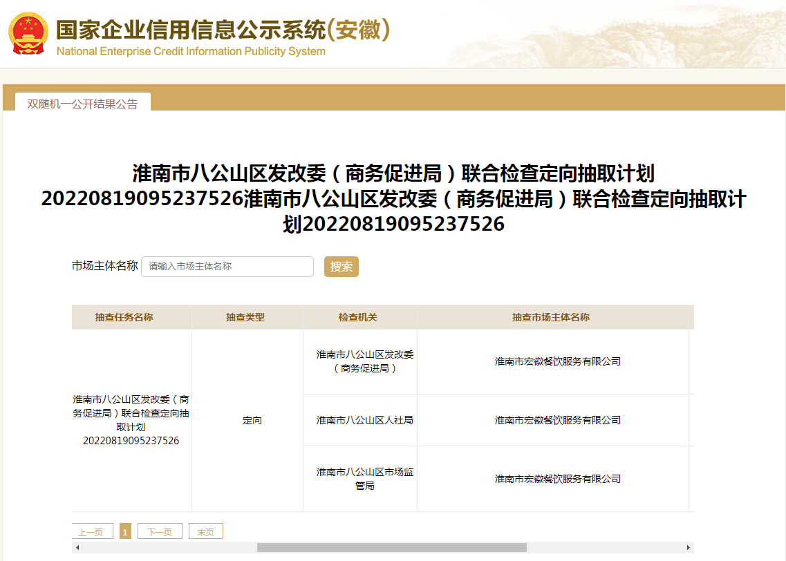Select 淮南市八公山区人社局 in the table

pos(365,420)
